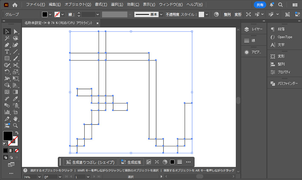The height and width of the screenshot is (180, 302).
Task: Select the Hand tool
Action: pyautogui.click(x=15, y=119)
